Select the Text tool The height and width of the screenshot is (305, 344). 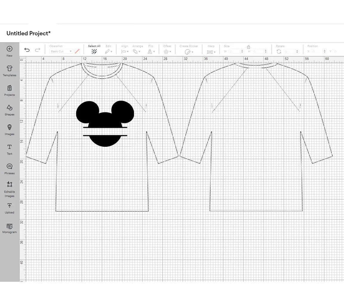[x=10, y=149]
